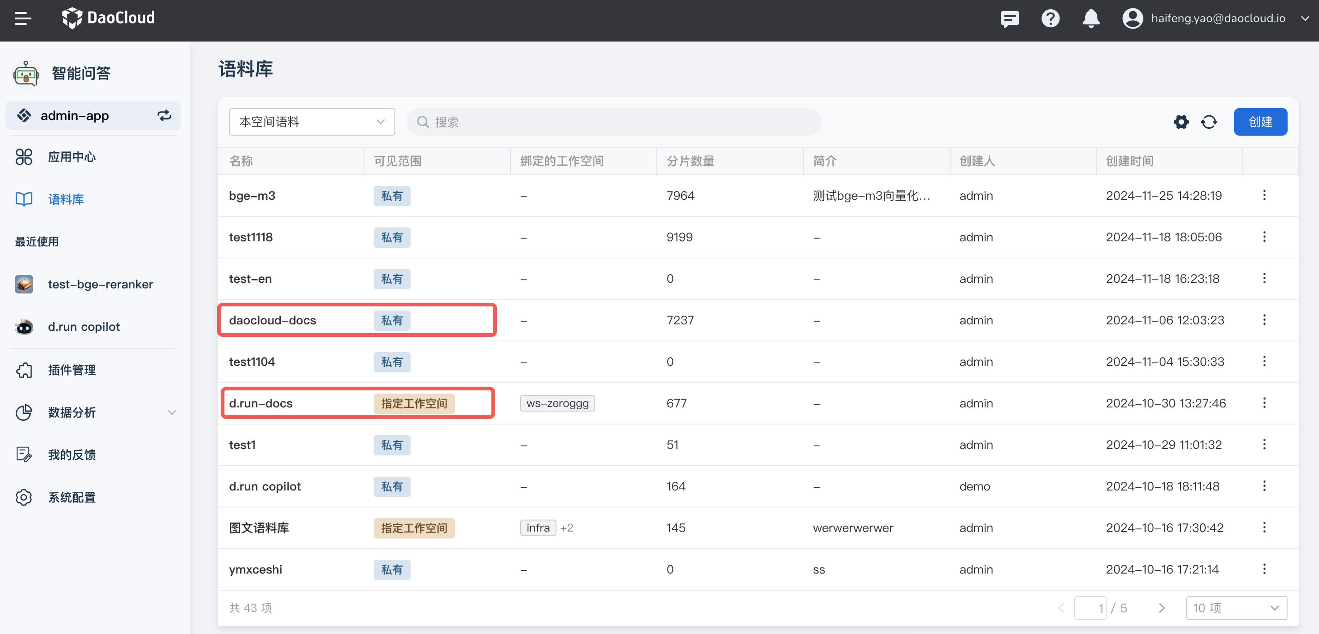Go to next page arrow
1319x634 pixels.
coord(1162,608)
